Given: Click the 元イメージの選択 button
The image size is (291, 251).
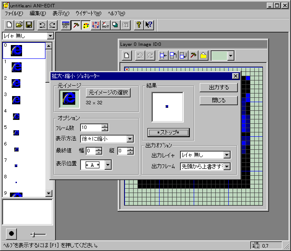Looking at the screenshot, I should coord(109,93).
